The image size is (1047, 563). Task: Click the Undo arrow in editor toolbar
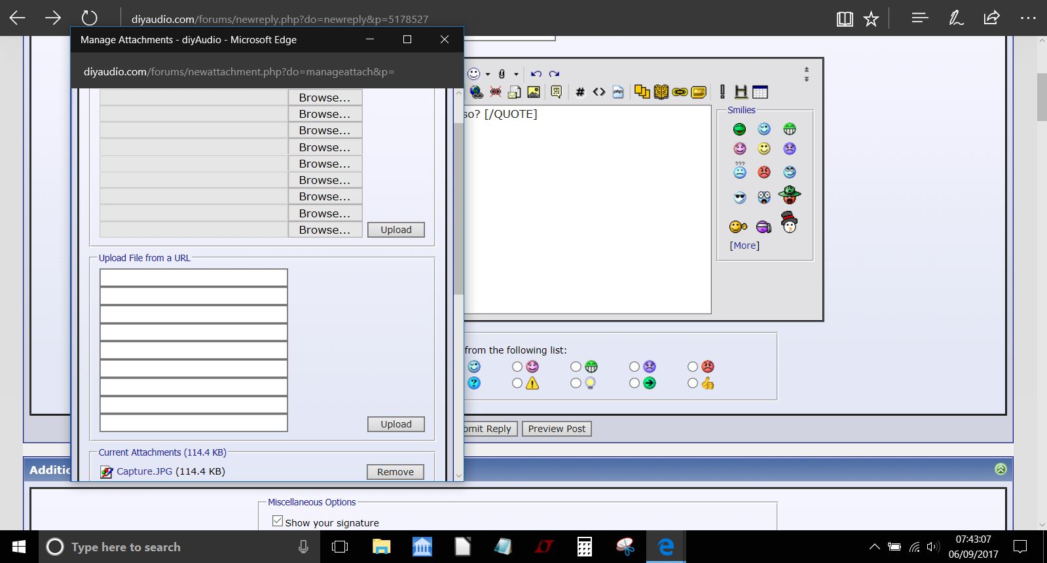coord(536,74)
